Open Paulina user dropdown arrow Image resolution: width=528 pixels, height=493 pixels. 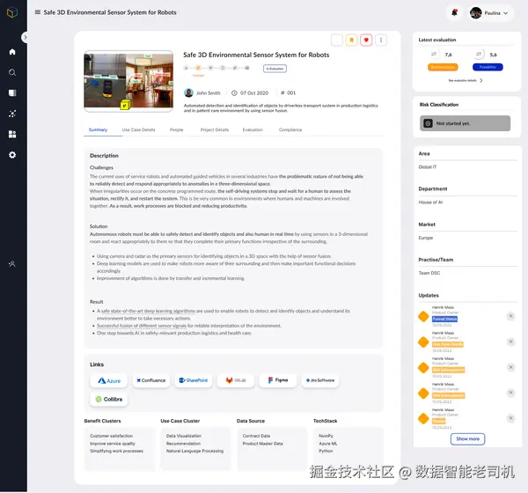[505, 13]
